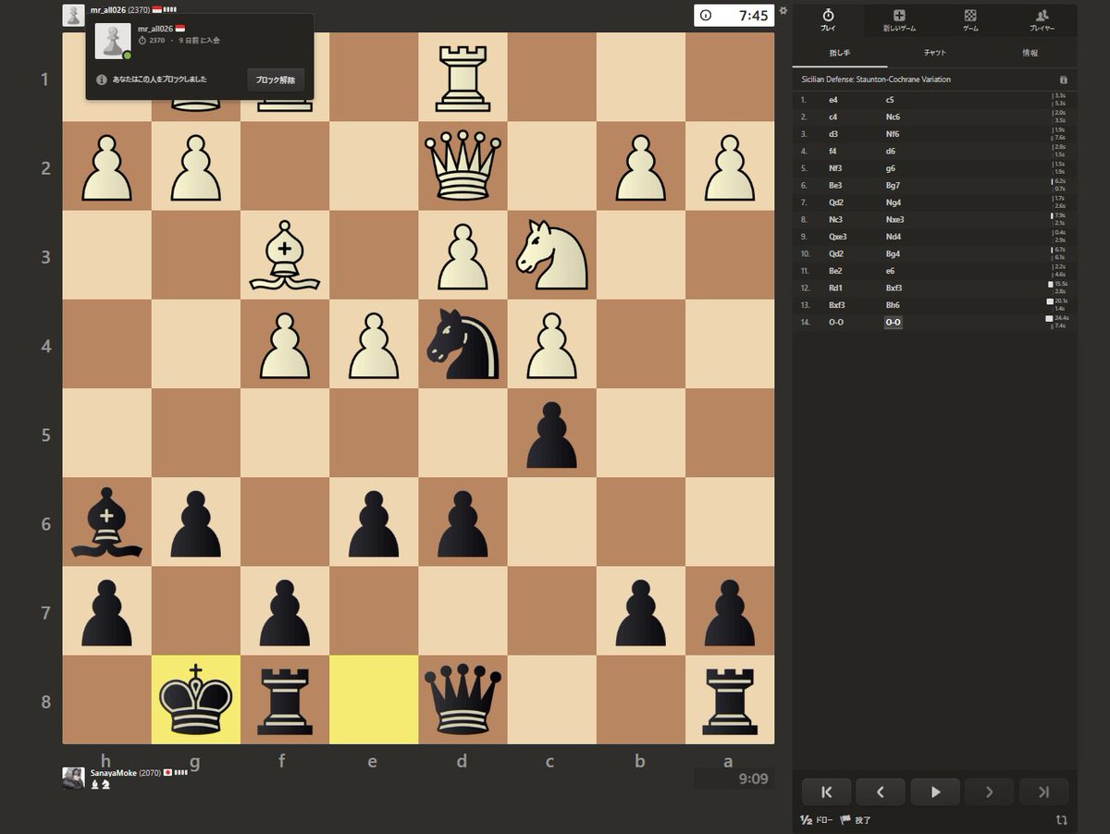Go to previous move button
The height and width of the screenshot is (834, 1110).
pyautogui.click(x=881, y=791)
